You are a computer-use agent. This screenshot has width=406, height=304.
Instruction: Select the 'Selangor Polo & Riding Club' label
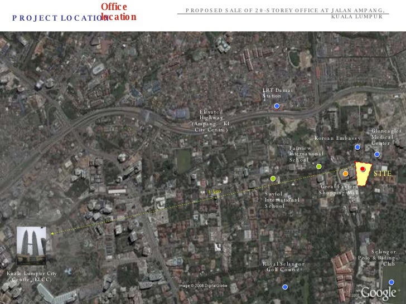click(x=377, y=258)
